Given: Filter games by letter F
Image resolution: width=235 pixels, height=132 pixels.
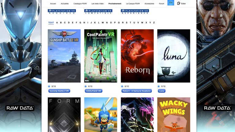Looking at the screenshot, I should [76, 23].
